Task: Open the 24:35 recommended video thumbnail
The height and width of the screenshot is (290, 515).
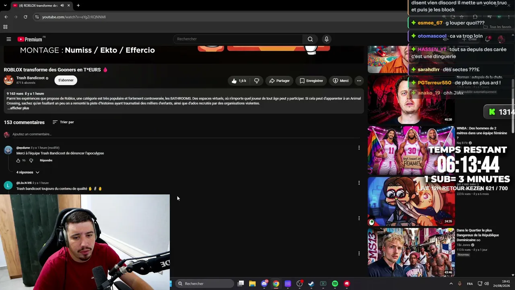Action: coord(411,201)
